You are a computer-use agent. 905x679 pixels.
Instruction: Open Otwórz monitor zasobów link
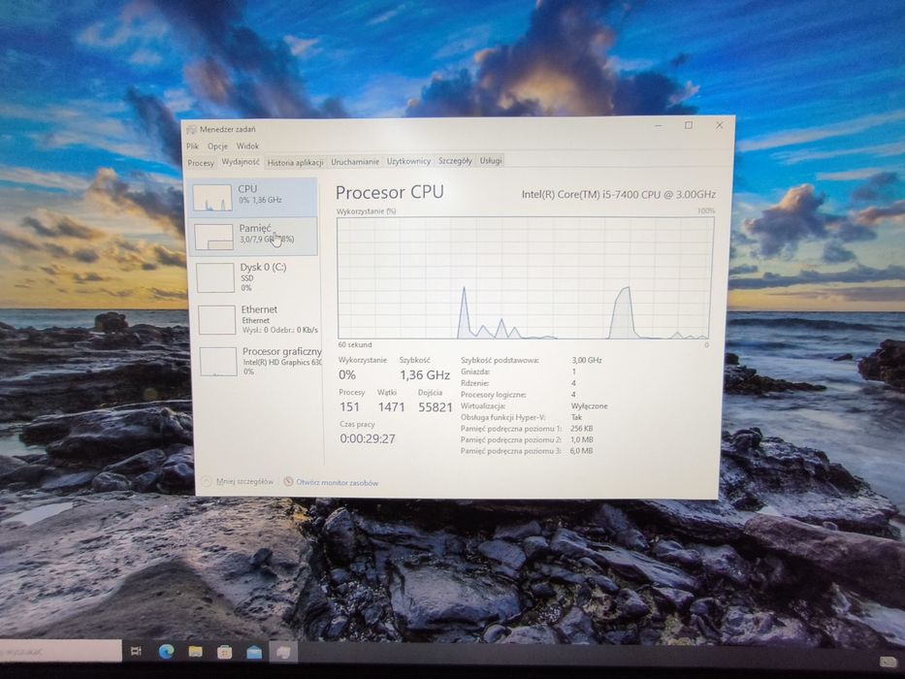(x=337, y=483)
